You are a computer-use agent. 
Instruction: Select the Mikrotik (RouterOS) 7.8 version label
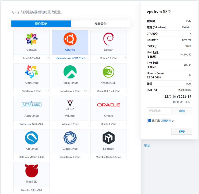(108, 157)
